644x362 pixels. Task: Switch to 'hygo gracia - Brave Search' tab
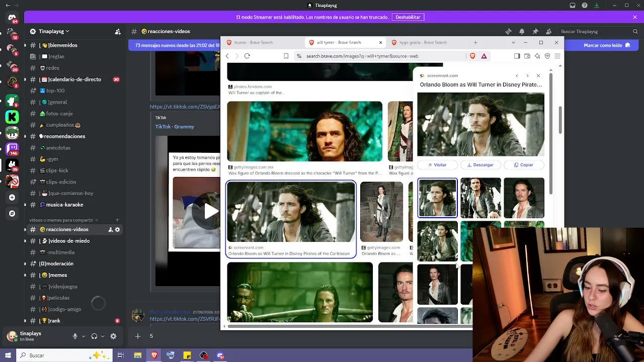tap(427, 43)
